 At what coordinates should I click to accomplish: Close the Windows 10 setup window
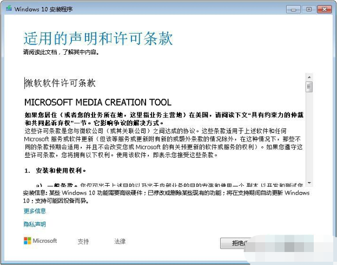coord(323,9)
